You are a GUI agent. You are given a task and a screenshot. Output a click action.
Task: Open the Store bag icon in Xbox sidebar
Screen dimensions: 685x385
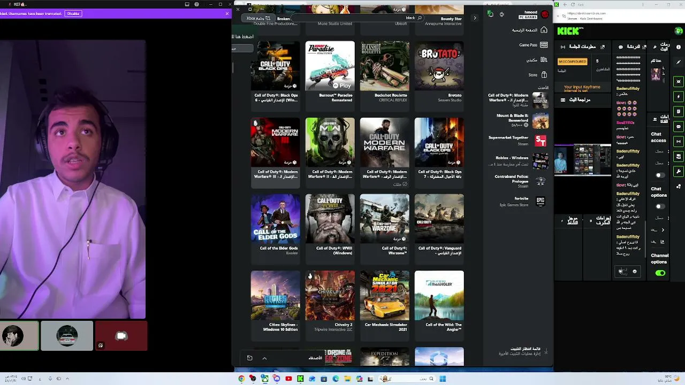point(544,75)
